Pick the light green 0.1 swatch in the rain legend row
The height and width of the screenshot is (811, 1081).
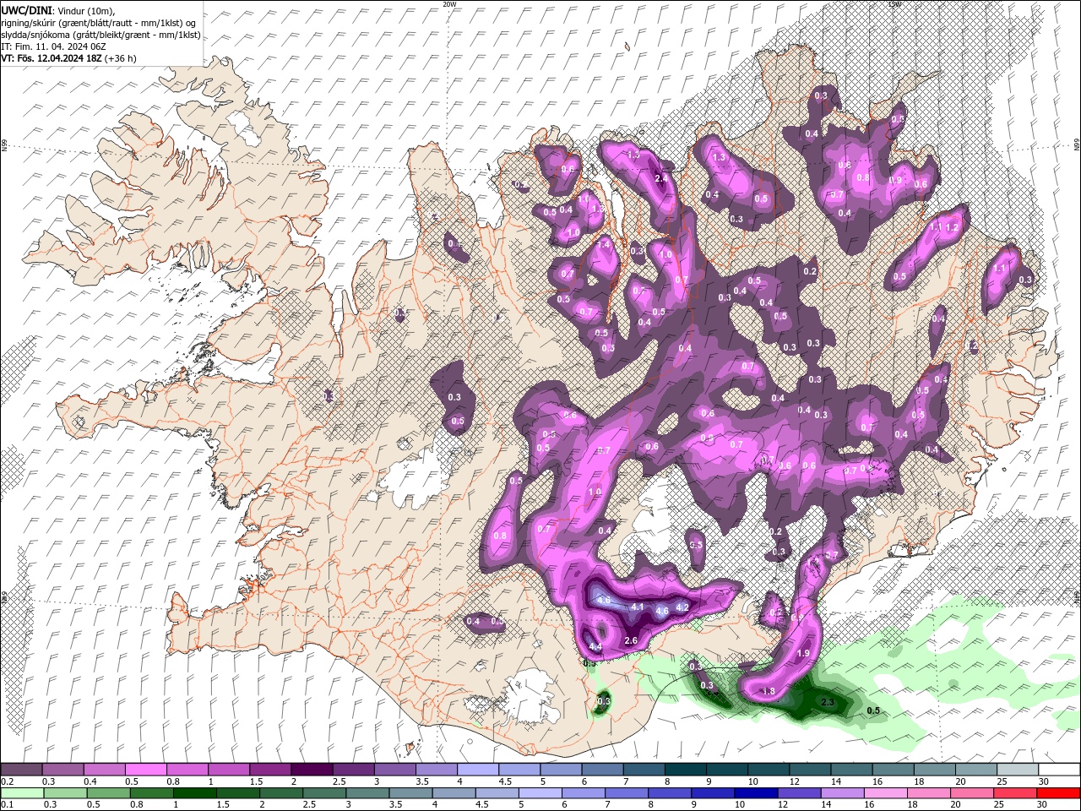[21, 792]
